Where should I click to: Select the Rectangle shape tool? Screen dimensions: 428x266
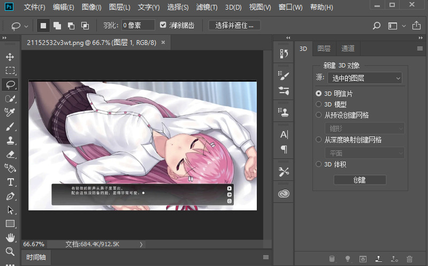(10, 224)
